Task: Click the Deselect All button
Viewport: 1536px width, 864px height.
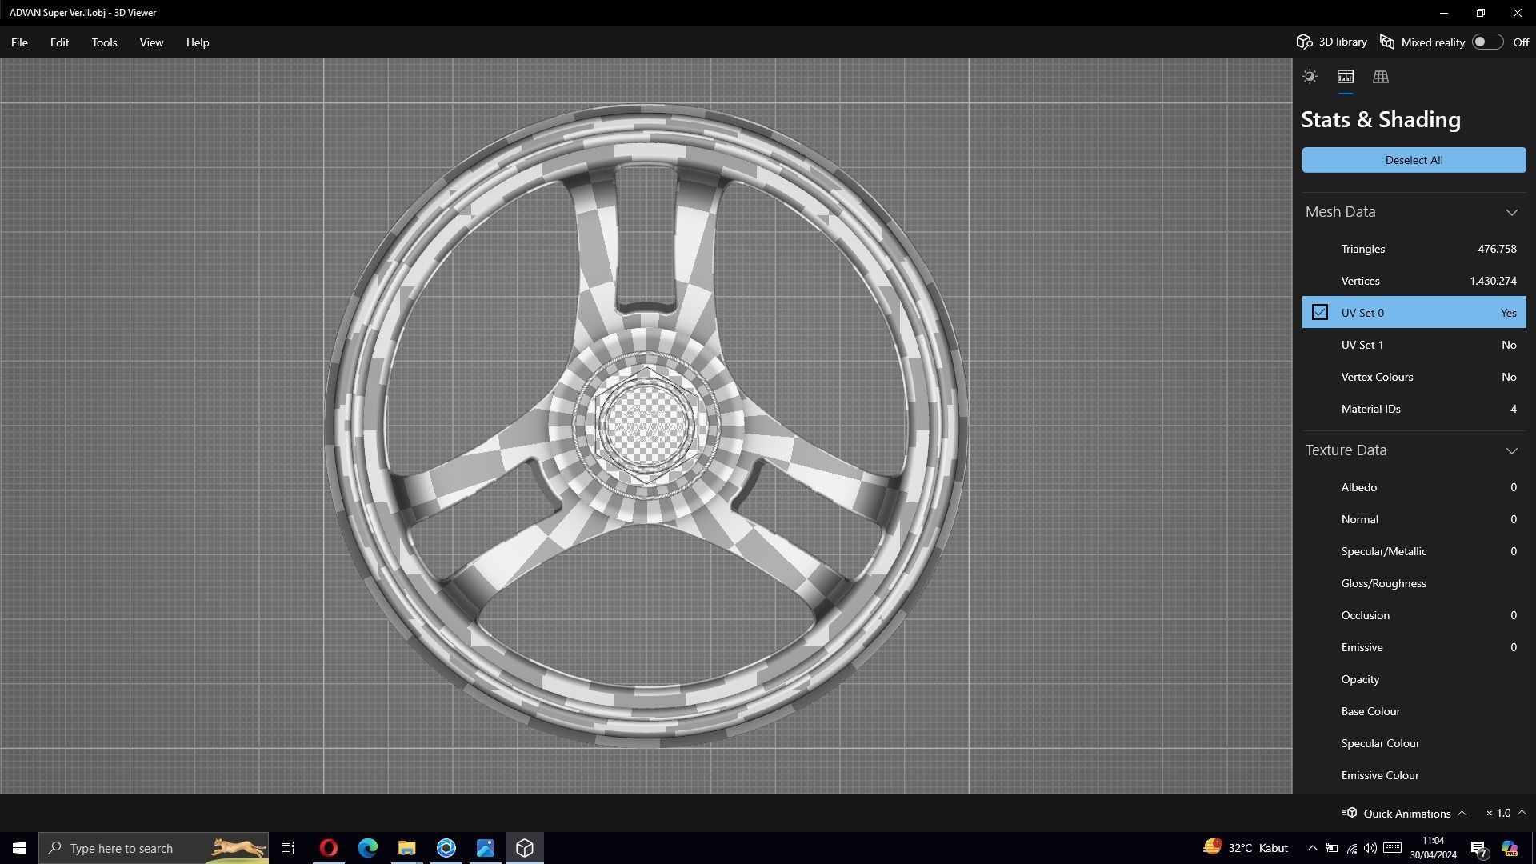Action: click(1414, 160)
